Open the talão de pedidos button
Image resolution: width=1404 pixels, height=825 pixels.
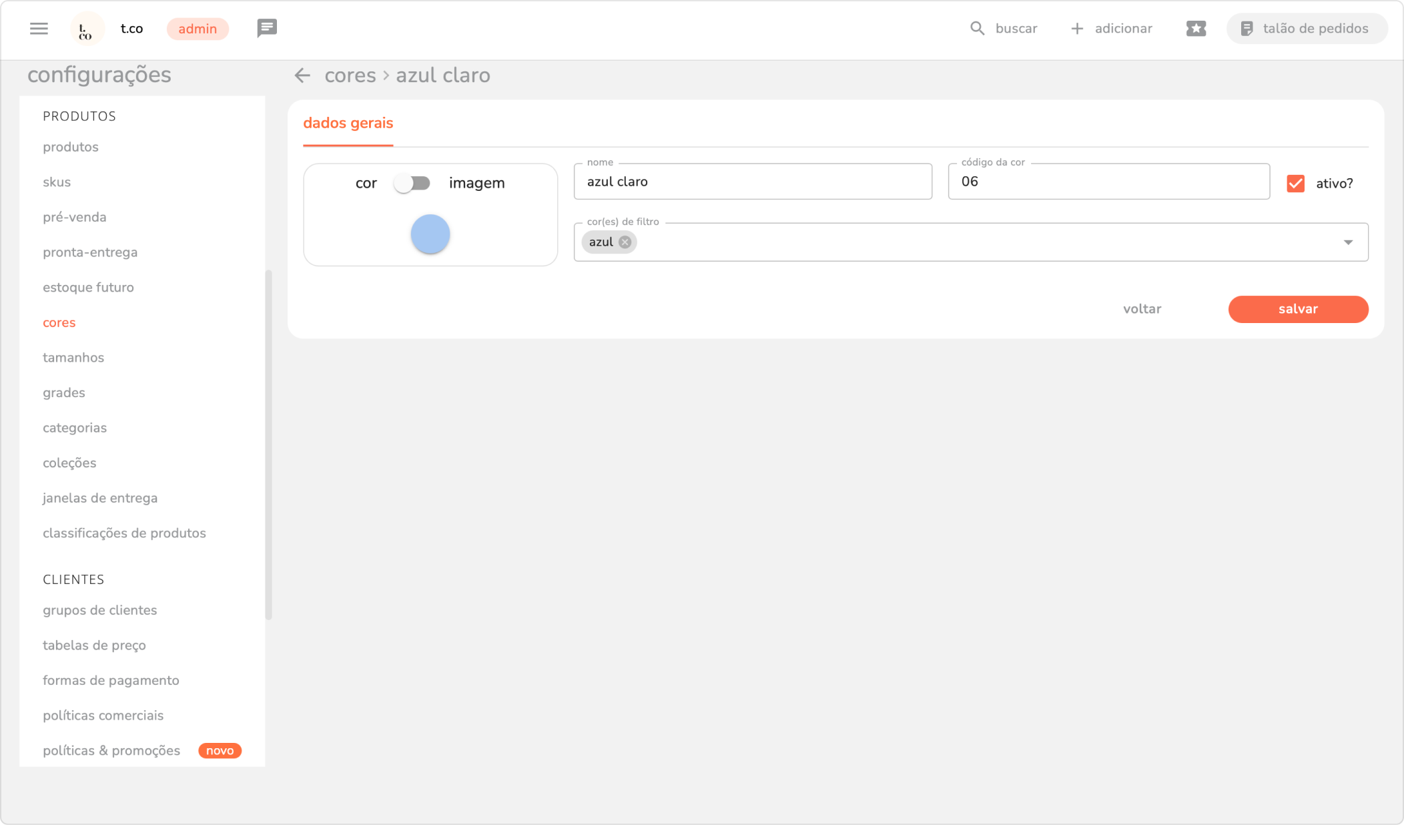[x=1306, y=29]
